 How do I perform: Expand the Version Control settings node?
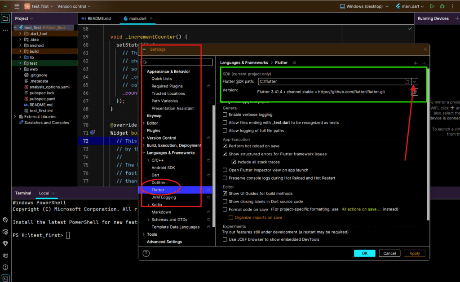[x=143, y=138]
